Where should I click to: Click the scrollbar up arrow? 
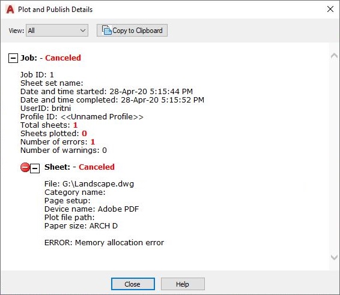(334, 56)
